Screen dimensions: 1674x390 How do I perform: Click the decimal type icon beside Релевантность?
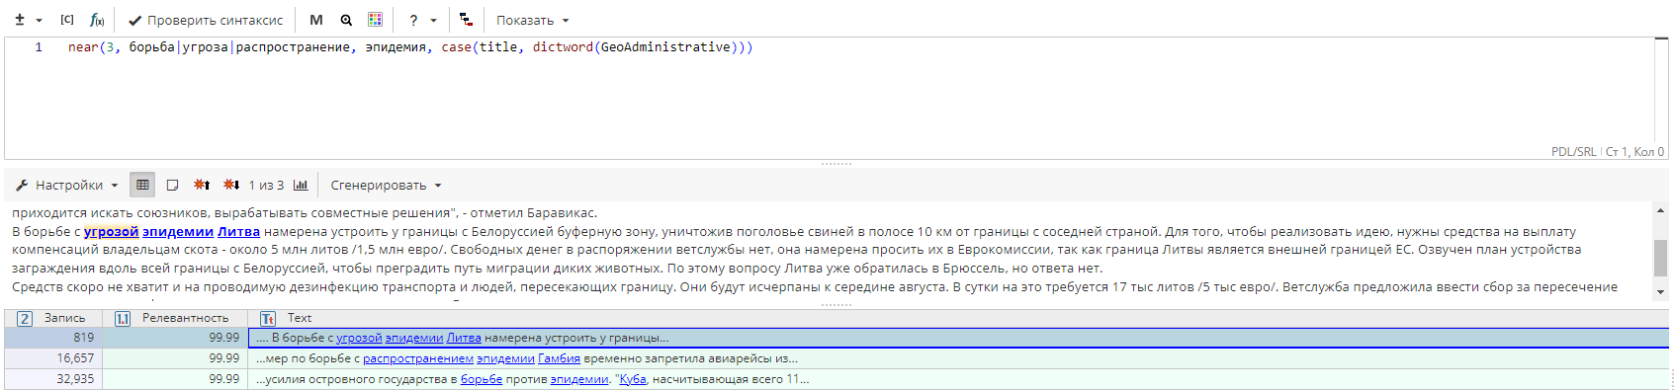pos(123,319)
